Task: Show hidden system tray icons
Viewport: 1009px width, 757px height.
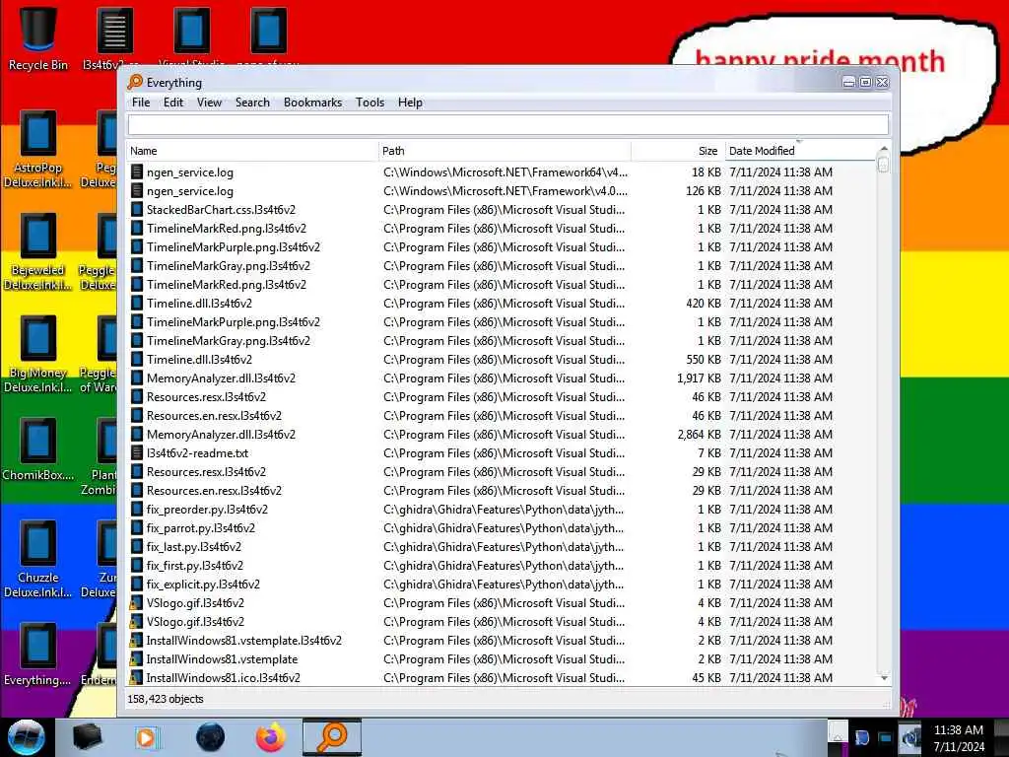Action: pos(838,737)
